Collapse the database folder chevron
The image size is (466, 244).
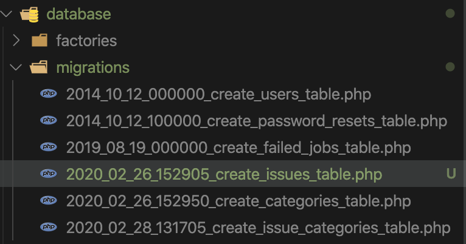[x=6, y=14]
